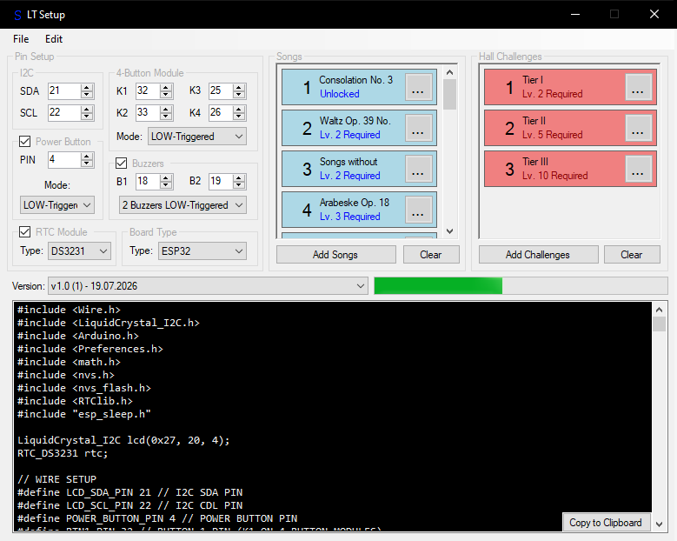Click the Songs list scrollbar thumb

click(x=449, y=95)
